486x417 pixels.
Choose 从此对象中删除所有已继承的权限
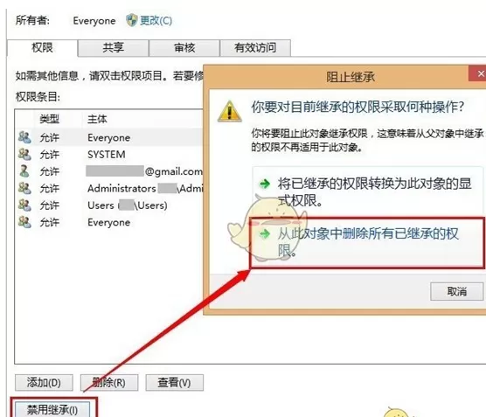click(x=367, y=242)
